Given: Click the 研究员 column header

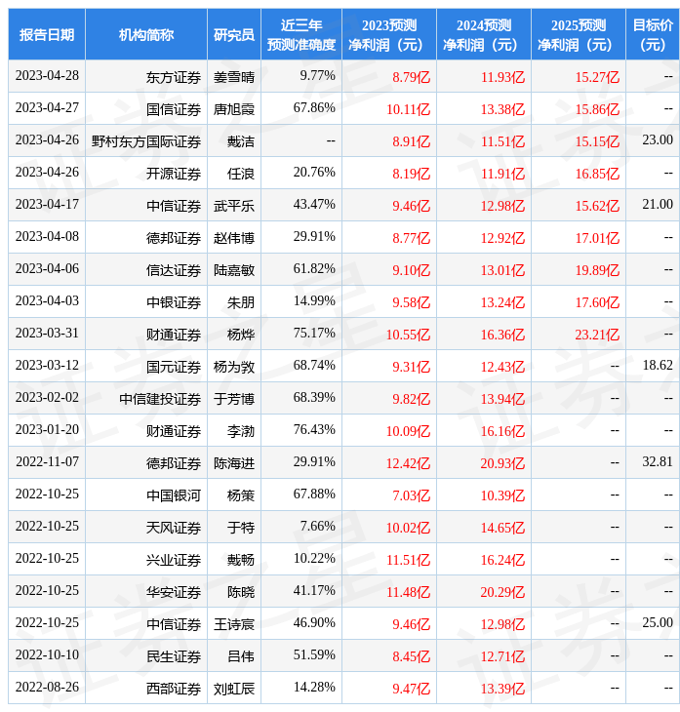Looking at the screenshot, I should (x=233, y=34).
